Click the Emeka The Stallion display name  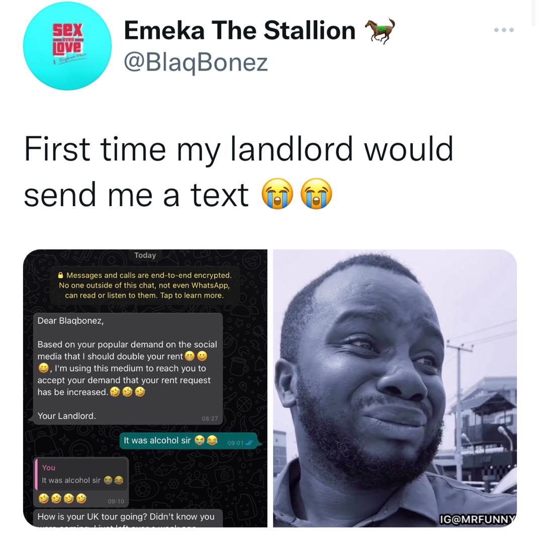pyautogui.click(x=240, y=31)
